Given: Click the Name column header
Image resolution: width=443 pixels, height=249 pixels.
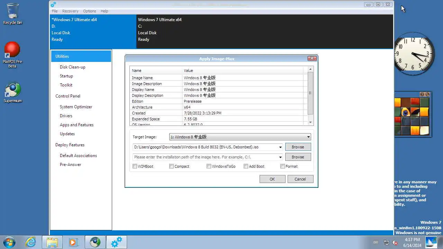Looking at the screenshot, I should pos(156,71).
